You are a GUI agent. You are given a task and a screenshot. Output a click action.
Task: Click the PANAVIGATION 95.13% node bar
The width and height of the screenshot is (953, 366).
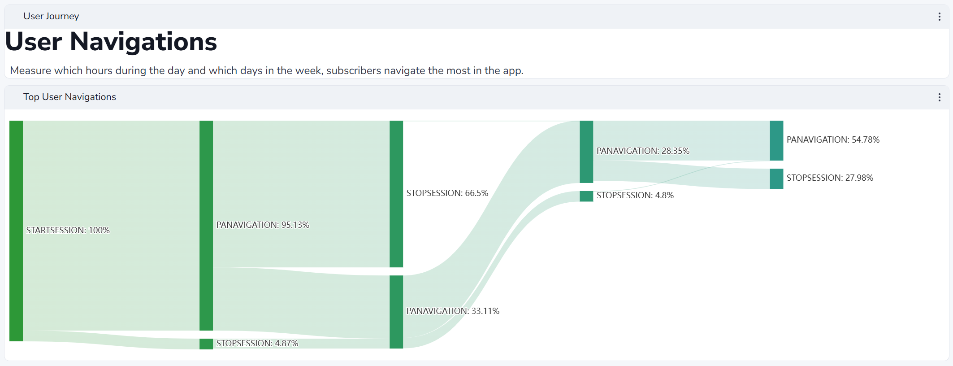[x=206, y=226]
